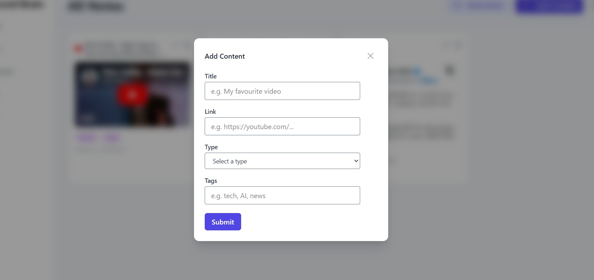Image resolution: width=594 pixels, height=280 pixels.
Task: Click the Type dropdown chevron arrow
Action: coord(356,161)
